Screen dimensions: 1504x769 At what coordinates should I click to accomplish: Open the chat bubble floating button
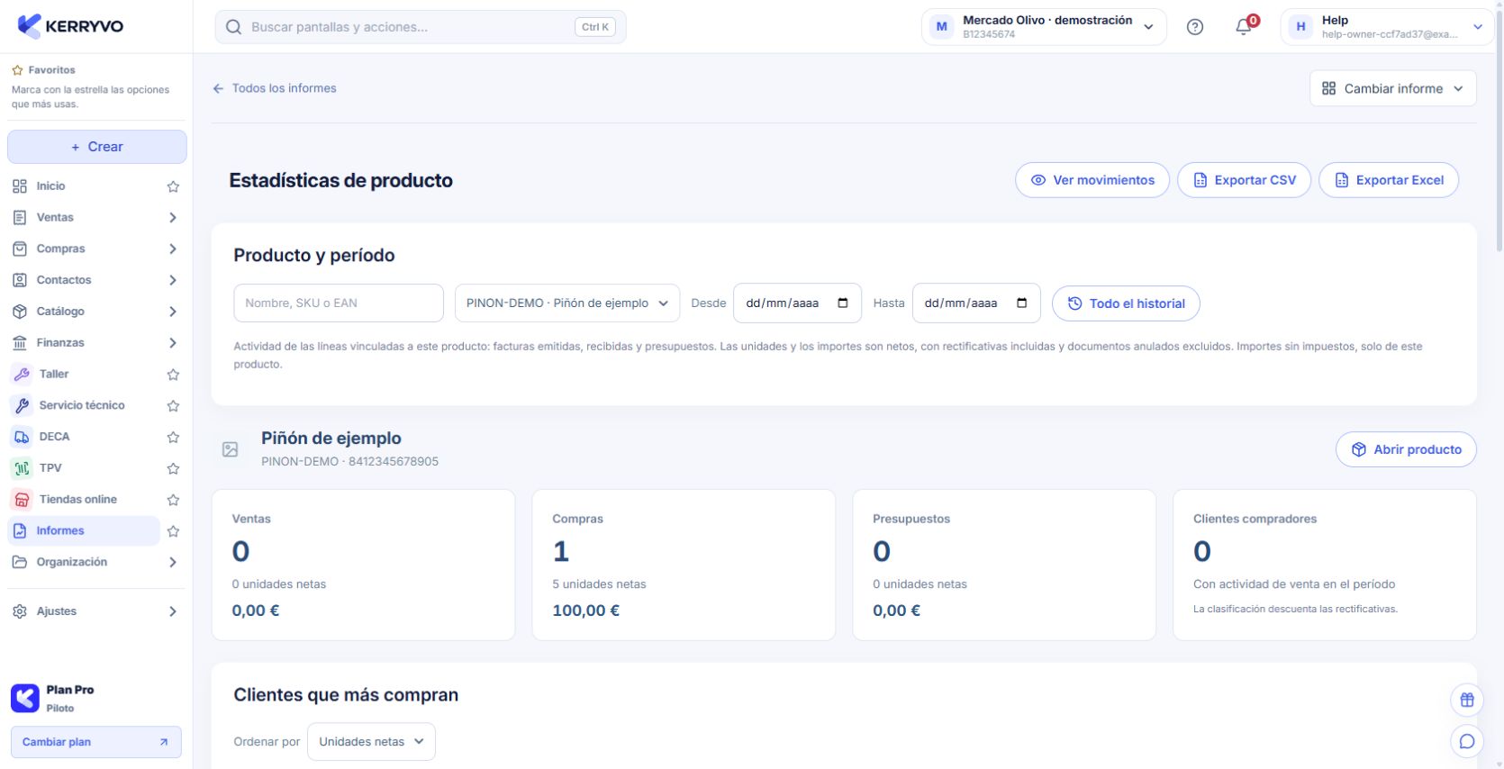pyautogui.click(x=1467, y=741)
